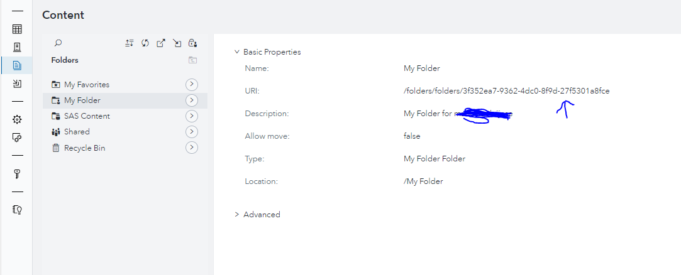The width and height of the screenshot is (681, 275).
Task: Expand the Advanced section
Action: [237, 215]
